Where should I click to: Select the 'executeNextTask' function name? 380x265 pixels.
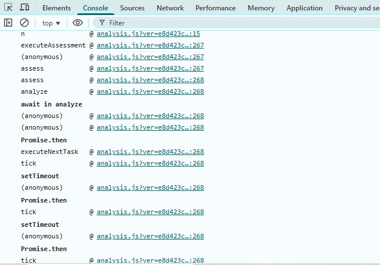(x=49, y=152)
